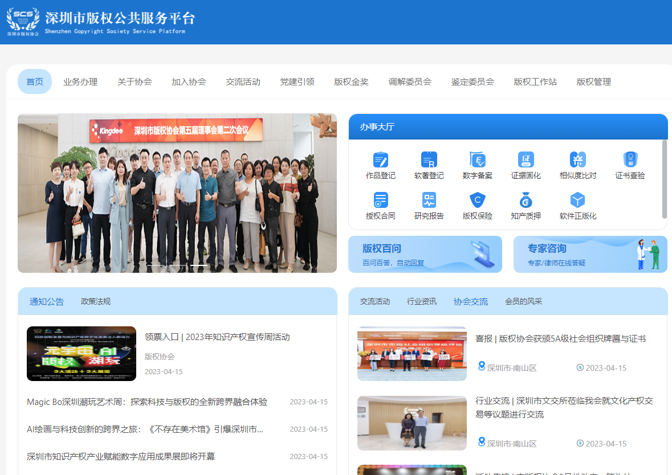Open the AI绘画与科技创新的跨界之旅 article
Viewport: 672px width, 475px height.
(145, 429)
